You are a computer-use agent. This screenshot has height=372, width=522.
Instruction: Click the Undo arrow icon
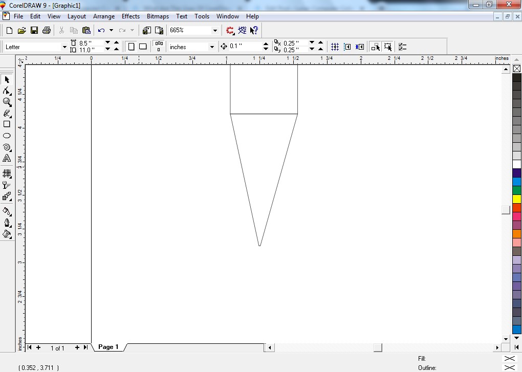tap(101, 30)
